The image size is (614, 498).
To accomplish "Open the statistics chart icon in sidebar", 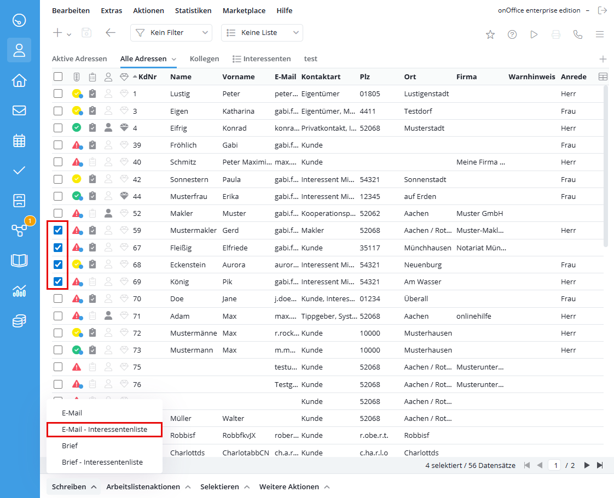I will [x=19, y=291].
